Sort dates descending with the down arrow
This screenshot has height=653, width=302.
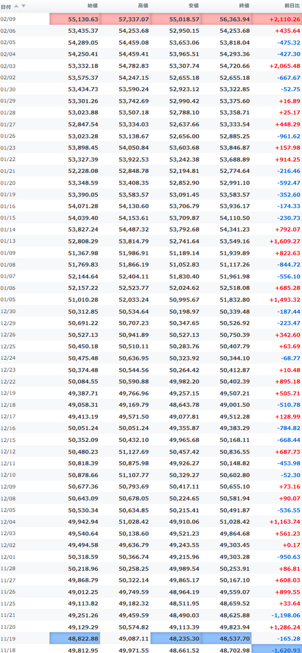tap(24, 6)
